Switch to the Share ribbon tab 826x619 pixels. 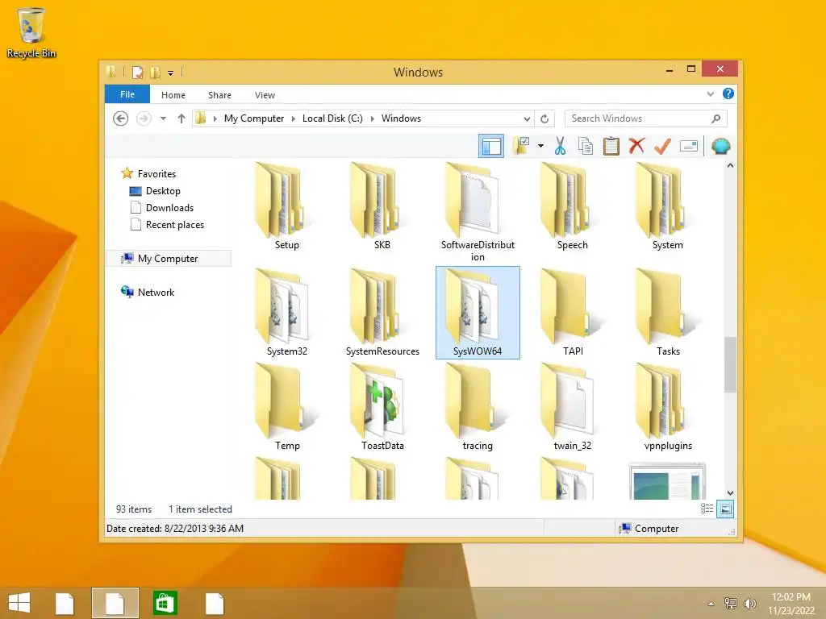pyautogui.click(x=219, y=95)
